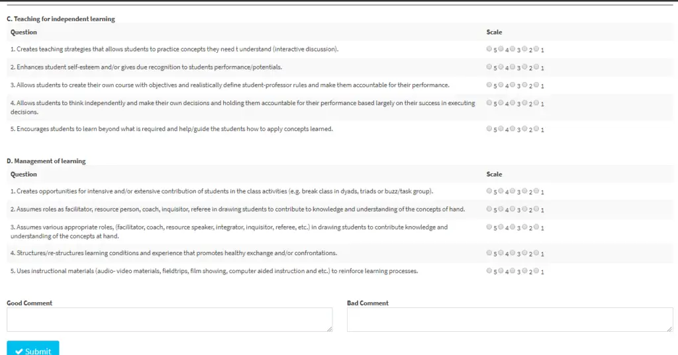
Task: Click text 'Assumes various appropriate roles'
Action: click(229, 231)
